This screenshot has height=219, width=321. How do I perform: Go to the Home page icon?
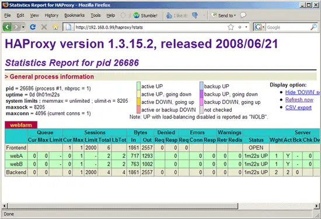tap(55, 27)
